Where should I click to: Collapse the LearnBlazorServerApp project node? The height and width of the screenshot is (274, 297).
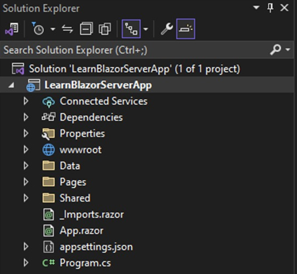(11, 85)
